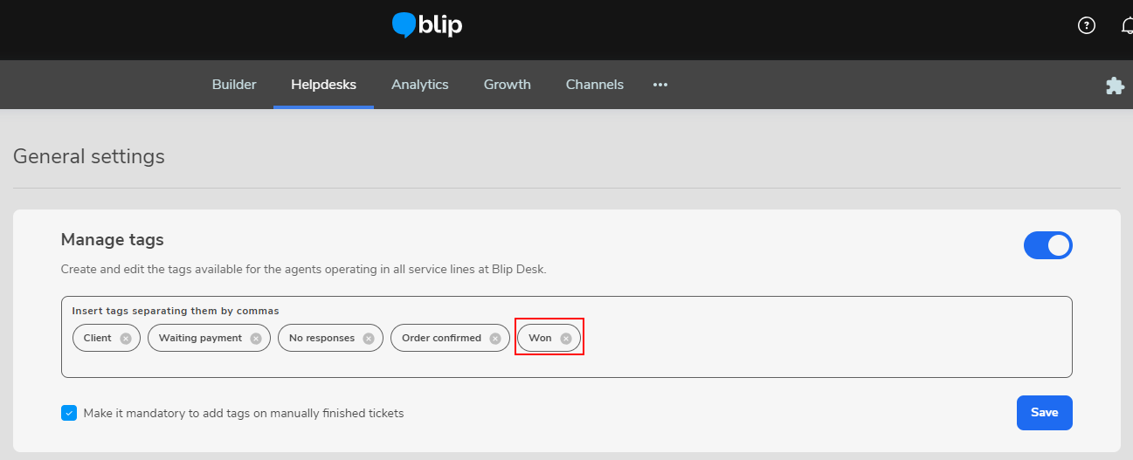The image size is (1133, 460).
Task: Go to the Growth tab
Action: pos(507,85)
